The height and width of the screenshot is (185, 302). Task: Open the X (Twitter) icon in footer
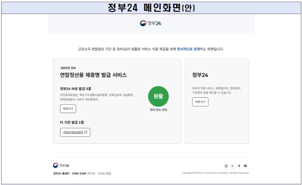pyautogui.click(x=232, y=166)
